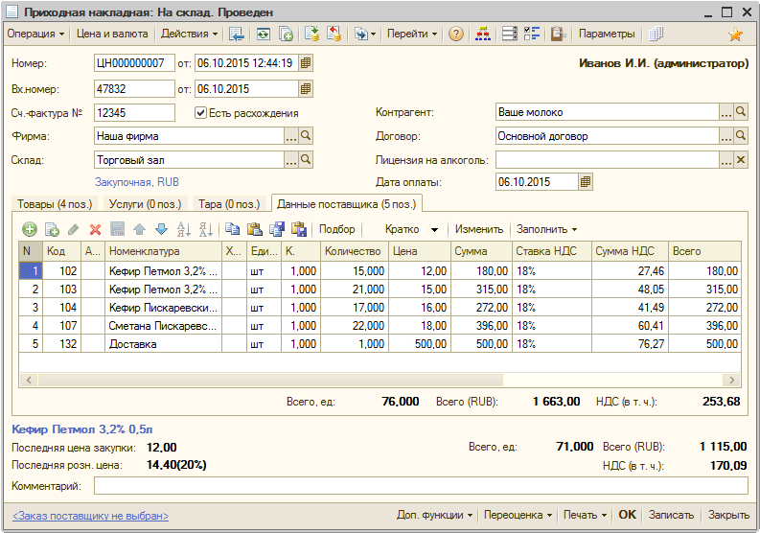
Task: Click the save rows to clipboard disk icon
Action: pyautogui.click(x=277, y=229)
